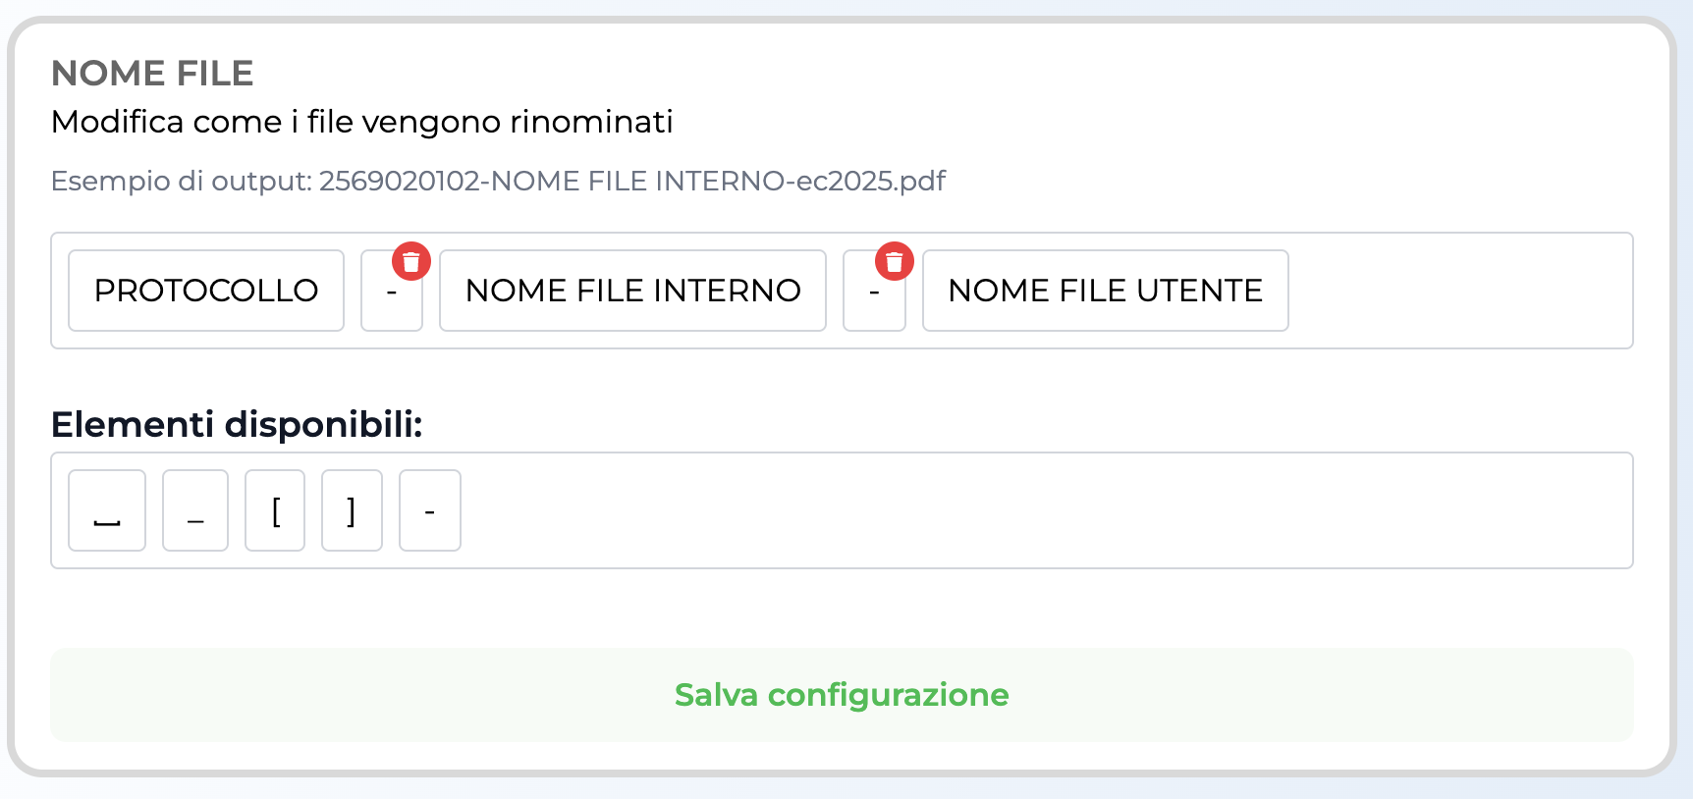Click the subtitle Modifica come i file vengono rinominati
The width and height of the screenshot is (1693, 799).
click(x=363, y=122)
